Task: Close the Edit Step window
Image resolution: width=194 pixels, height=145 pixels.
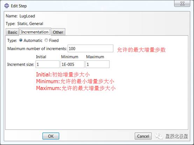Action: click(182, 4)
